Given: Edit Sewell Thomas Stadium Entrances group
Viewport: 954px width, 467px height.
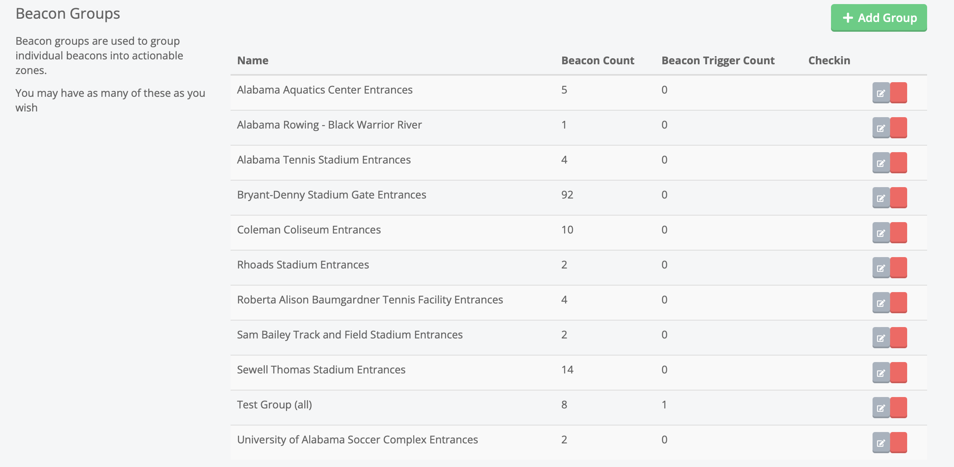Looking at the screenshot, I should 881,373.
